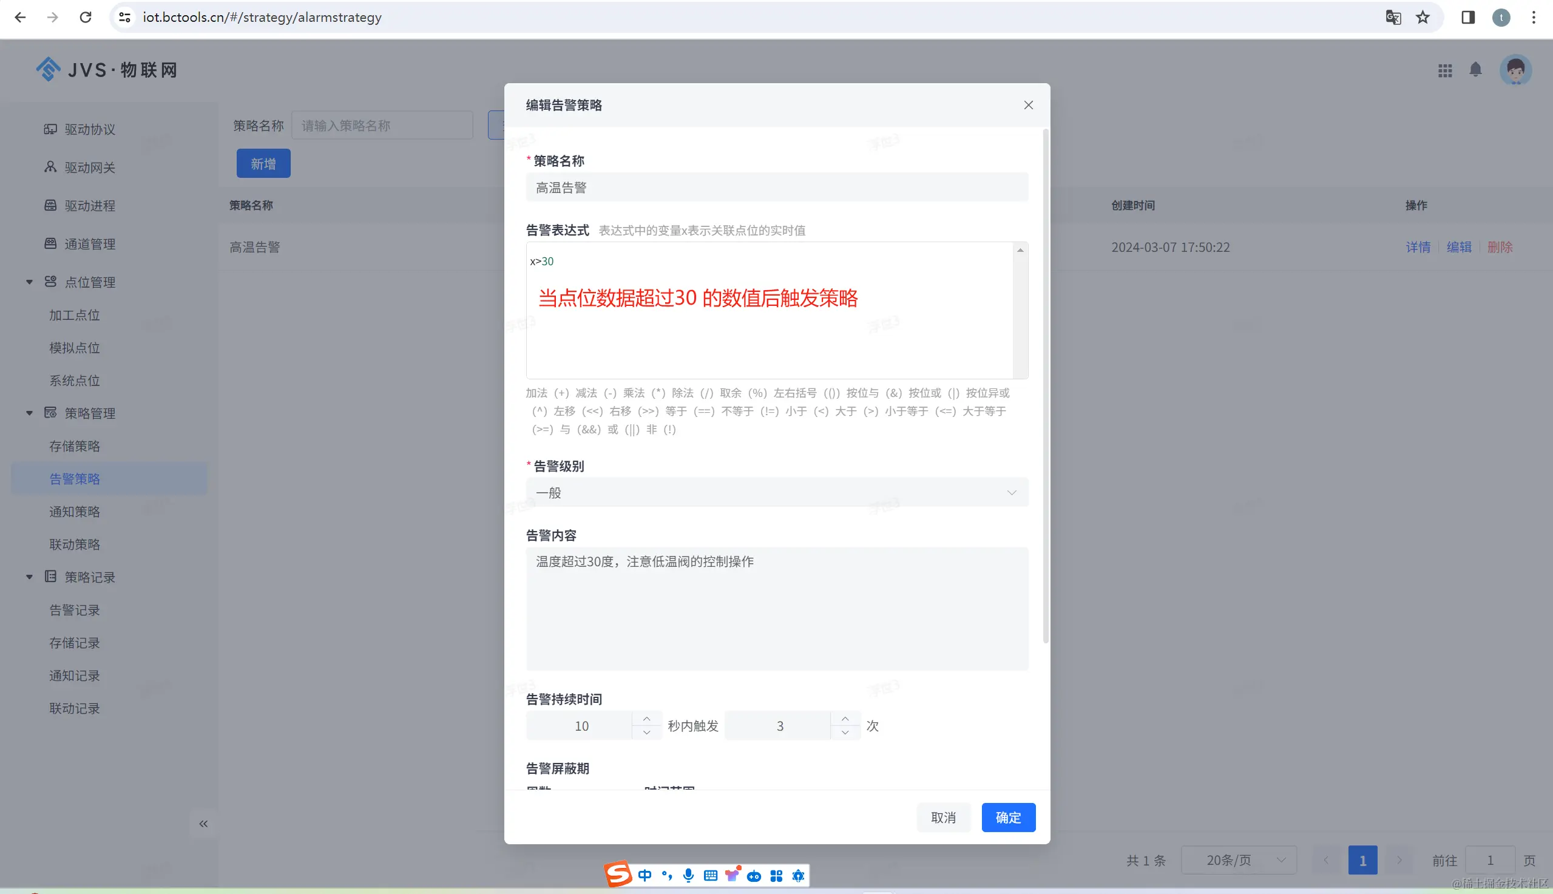Click the 策略名称 input field in dialog
The width and height of the screenshot is (1553, 894).
click(777, 188)
